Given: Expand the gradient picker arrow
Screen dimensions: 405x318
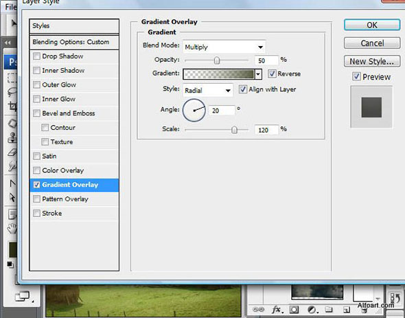Looking at the screenshot, I should (258, 74).
